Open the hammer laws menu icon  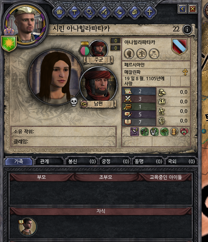74,12
